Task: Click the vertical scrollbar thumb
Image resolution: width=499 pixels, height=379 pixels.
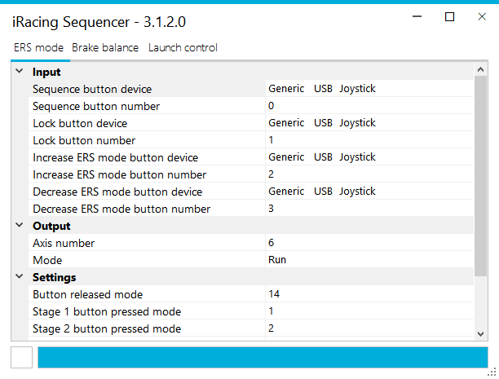Action: tap(480, 176)
